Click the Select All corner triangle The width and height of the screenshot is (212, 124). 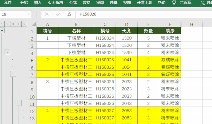tap(34, 24)
